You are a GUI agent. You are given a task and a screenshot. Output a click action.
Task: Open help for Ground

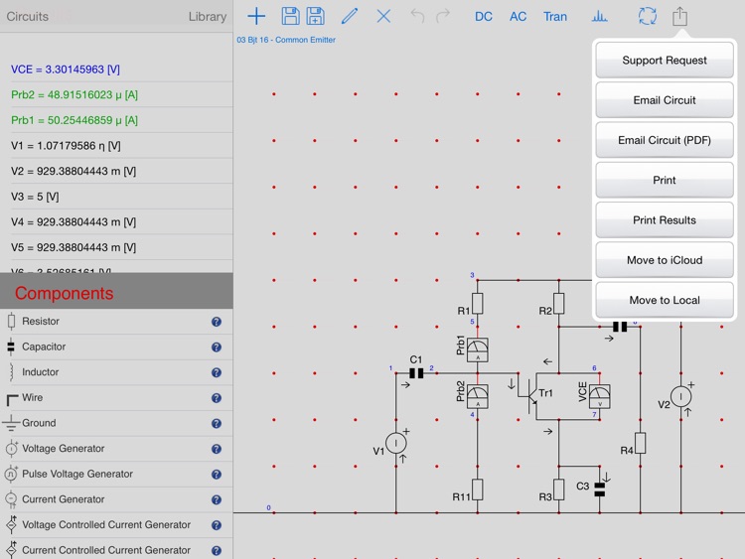point(217,424)
